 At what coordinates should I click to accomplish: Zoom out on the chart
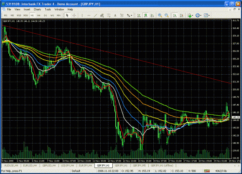pos(166,15)
